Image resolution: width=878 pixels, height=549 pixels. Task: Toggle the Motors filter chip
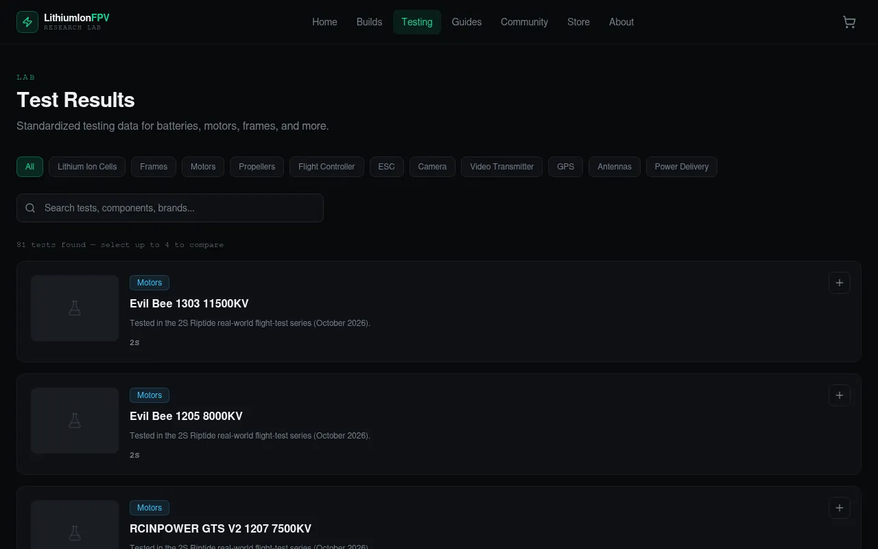(x=203, y=167)
